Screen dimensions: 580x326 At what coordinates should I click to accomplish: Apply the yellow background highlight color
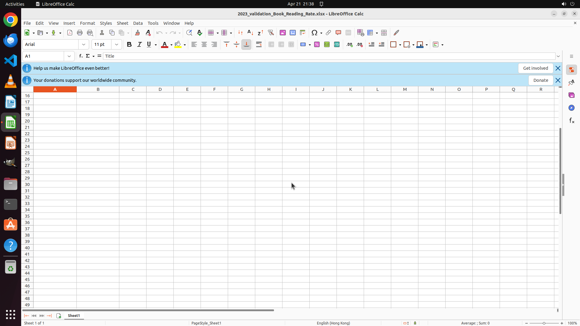point(178,44)
